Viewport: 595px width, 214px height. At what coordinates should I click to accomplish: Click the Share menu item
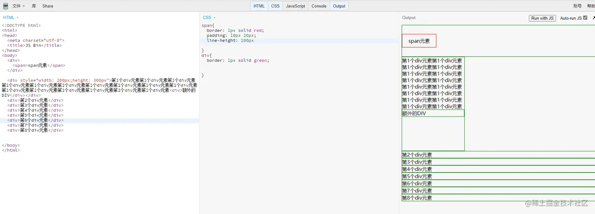click(48, 6)
